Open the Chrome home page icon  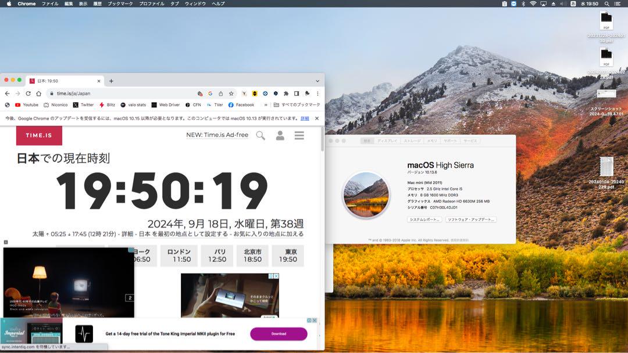(38, 93)
